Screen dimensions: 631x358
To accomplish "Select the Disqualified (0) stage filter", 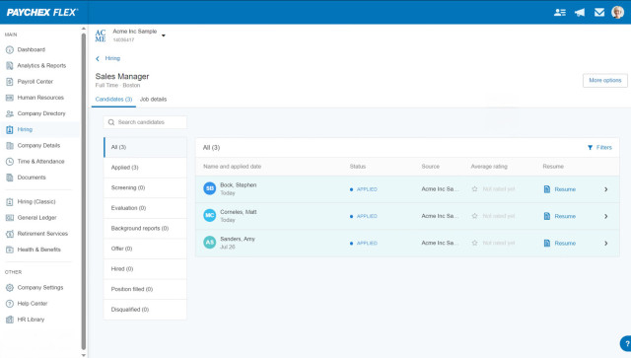I will [145, 310].
